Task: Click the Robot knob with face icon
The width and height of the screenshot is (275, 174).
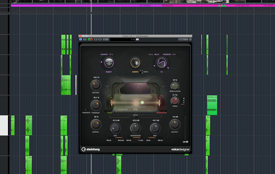Action: 109,63
